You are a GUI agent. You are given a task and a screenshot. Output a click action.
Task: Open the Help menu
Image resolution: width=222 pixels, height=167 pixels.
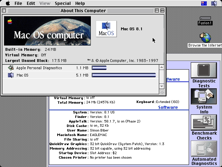click(80, 3)
